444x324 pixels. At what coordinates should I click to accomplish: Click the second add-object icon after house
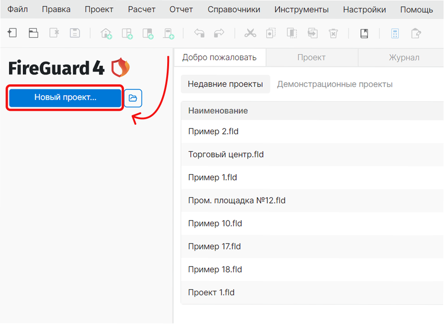pos(127,34)
